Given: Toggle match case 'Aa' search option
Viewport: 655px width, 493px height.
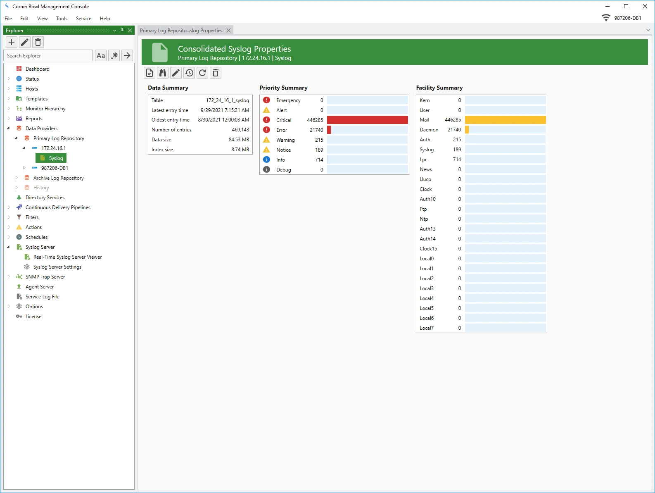Looking at the screenshot, I should [101, 55].
